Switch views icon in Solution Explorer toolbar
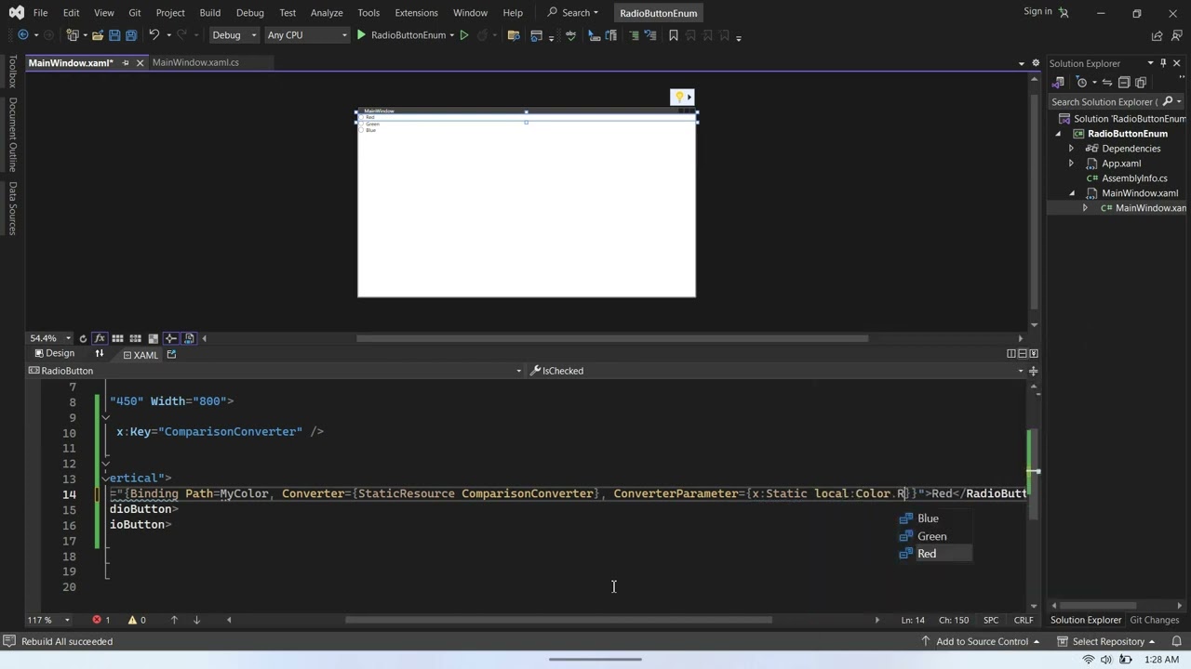 (x=1058, y=83)
